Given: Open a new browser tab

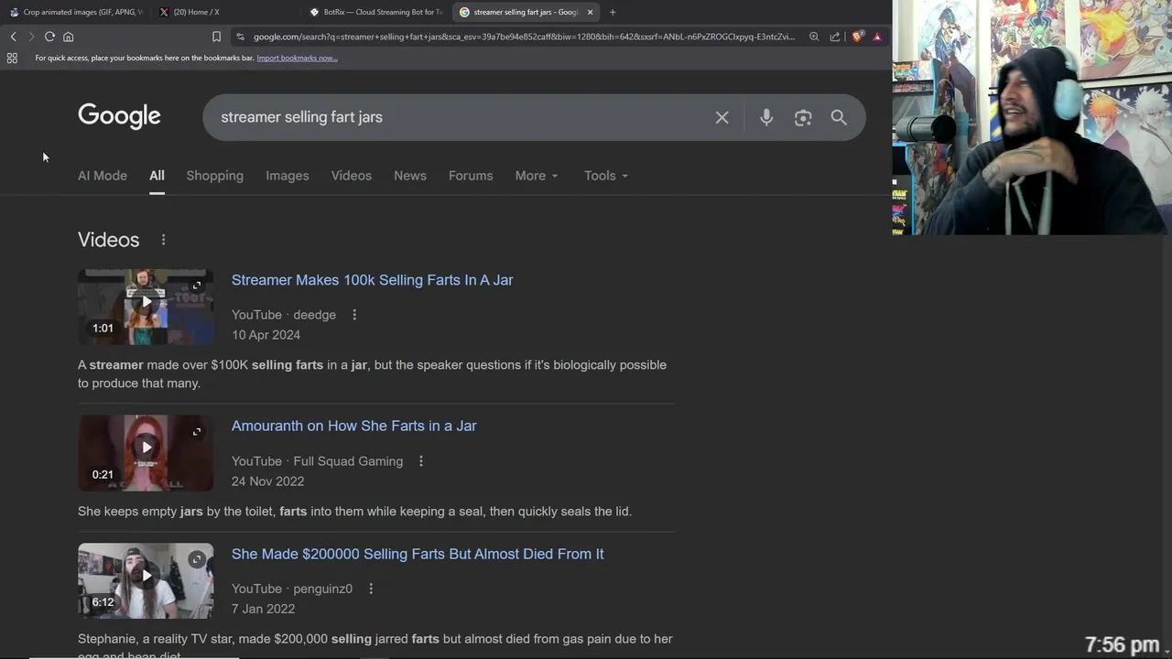Looking at the screenshot, I should (x=613, y=12).
